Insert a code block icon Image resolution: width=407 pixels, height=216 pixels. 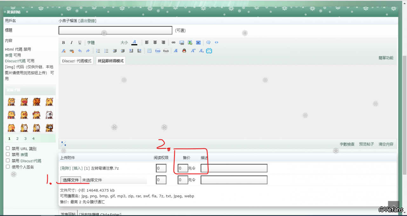click(217, 43)
